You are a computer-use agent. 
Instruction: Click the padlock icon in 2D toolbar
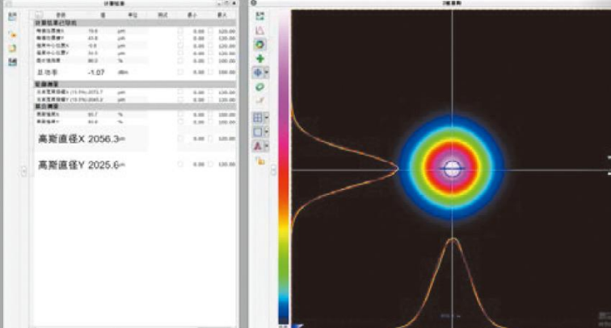pos(259,160)
